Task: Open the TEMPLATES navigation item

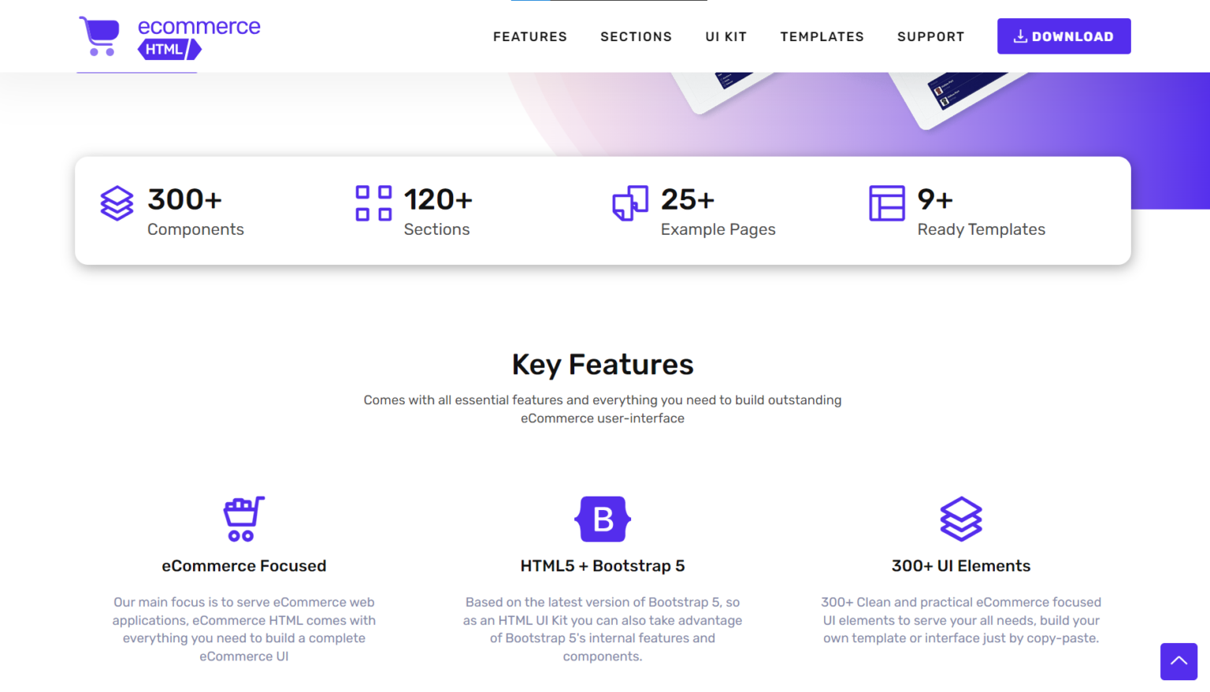Action: pyautogui.click(x=822, y=36)
